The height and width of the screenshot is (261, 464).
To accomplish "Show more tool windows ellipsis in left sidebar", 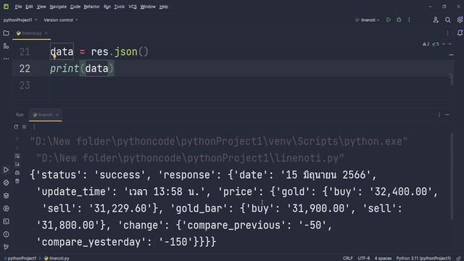I will [6, 59].
